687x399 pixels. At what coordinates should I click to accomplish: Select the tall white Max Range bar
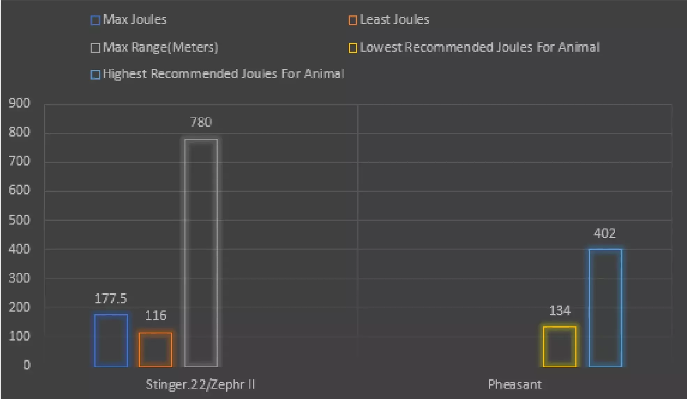coord(201,253)
